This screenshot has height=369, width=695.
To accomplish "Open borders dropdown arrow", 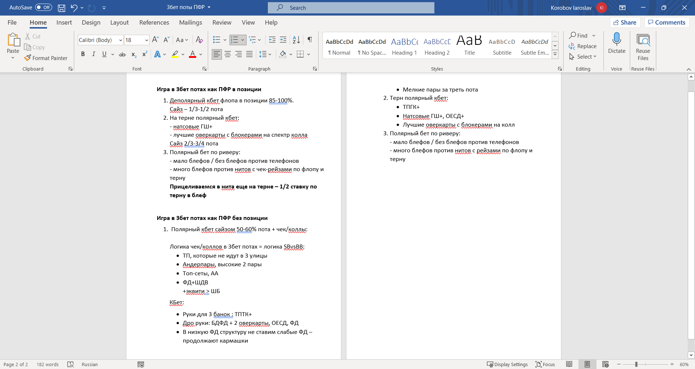I will coord(309,54).
